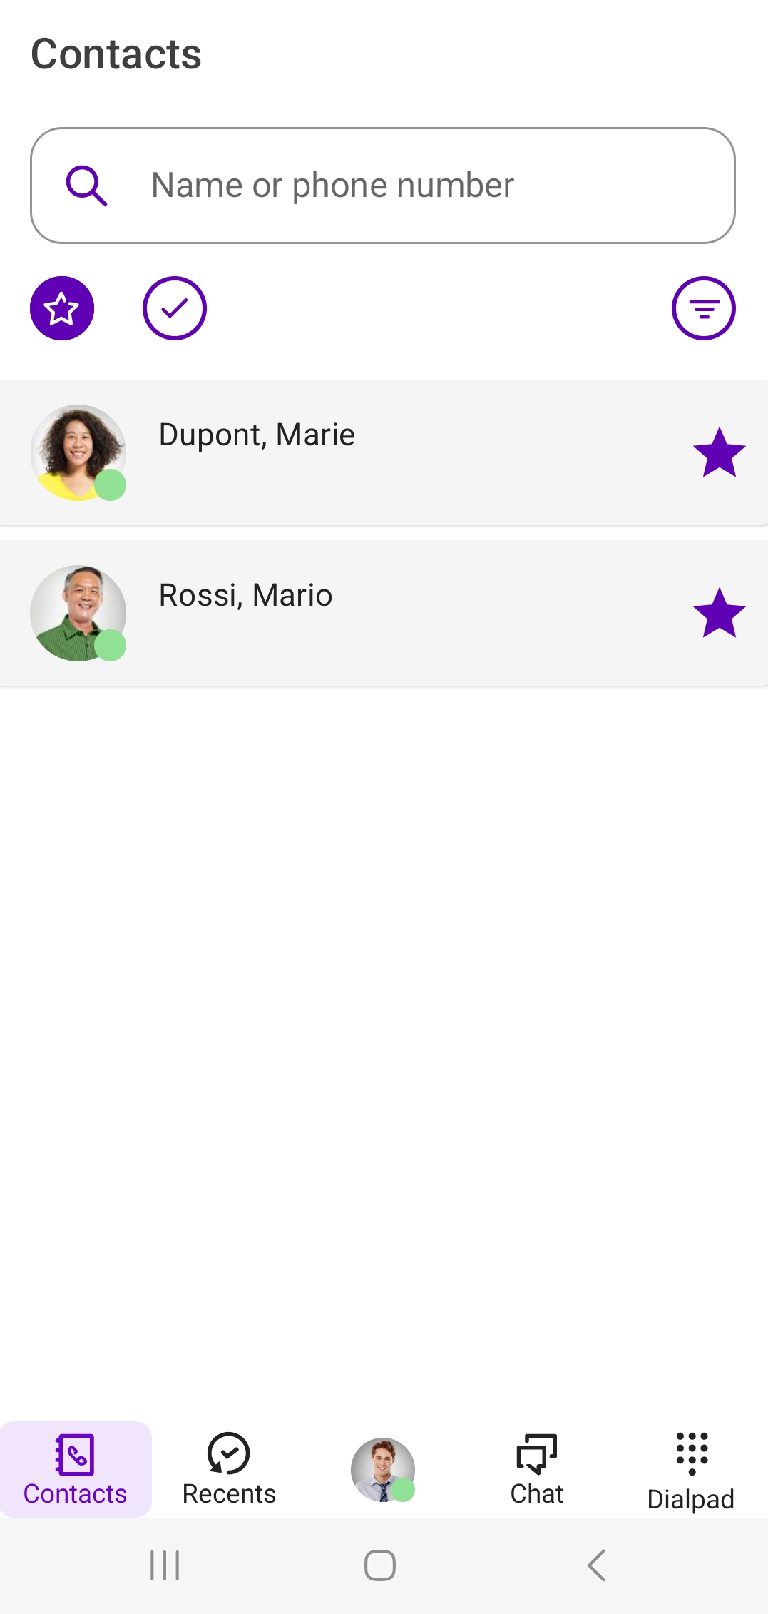Remove Rossi, Mario from favorites
Screen dimensions: 768x1614
(x=719, y=613)
